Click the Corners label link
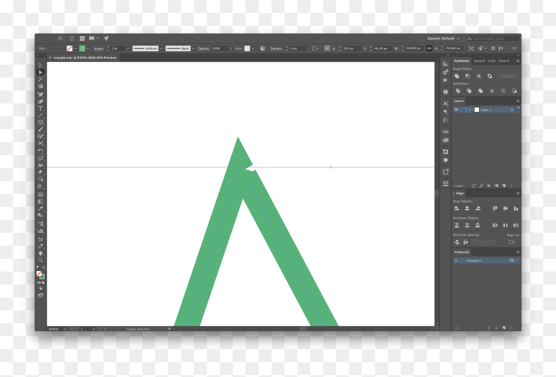Image resolution: width=556 pixels, height=377 pixels. [x=276, y=48]
